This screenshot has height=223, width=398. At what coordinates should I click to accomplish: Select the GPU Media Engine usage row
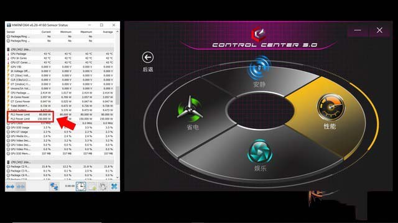[60, 136]
